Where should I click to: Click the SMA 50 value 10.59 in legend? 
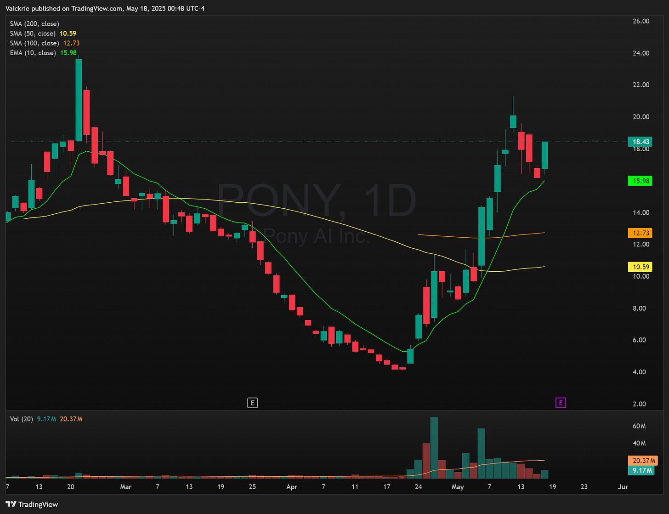(68, 34)
